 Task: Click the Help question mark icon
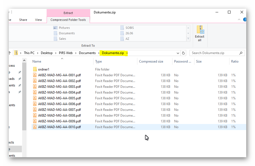(245, 20)
